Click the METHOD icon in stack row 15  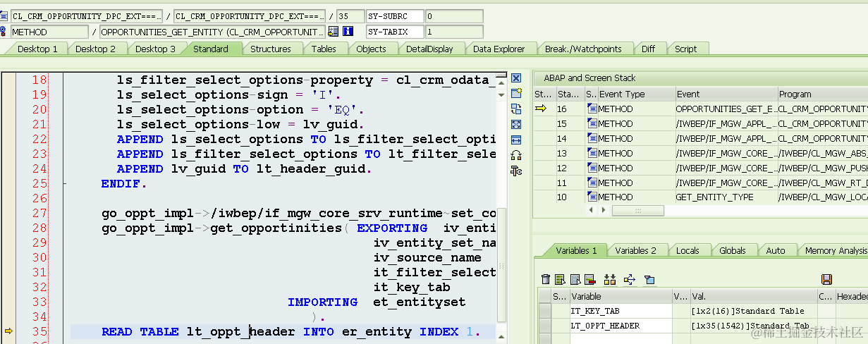[x=592, y=123]
